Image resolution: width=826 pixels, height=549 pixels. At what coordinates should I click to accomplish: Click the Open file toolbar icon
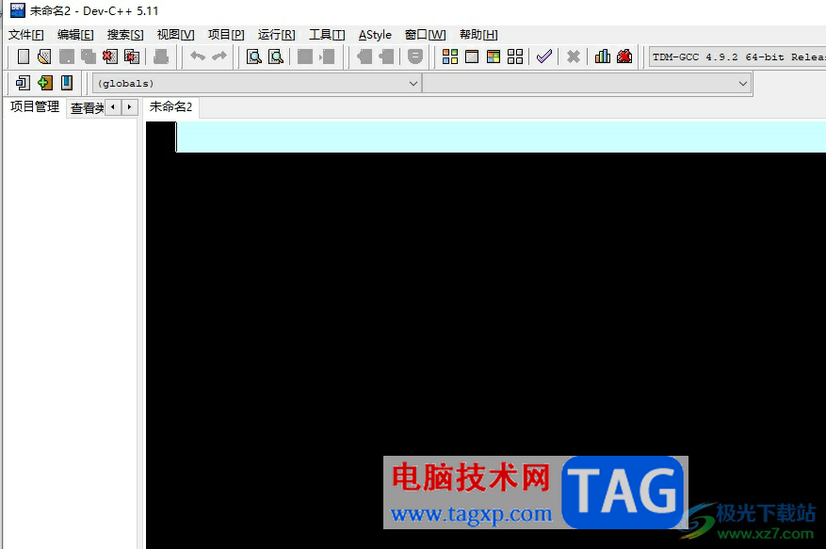45,57
